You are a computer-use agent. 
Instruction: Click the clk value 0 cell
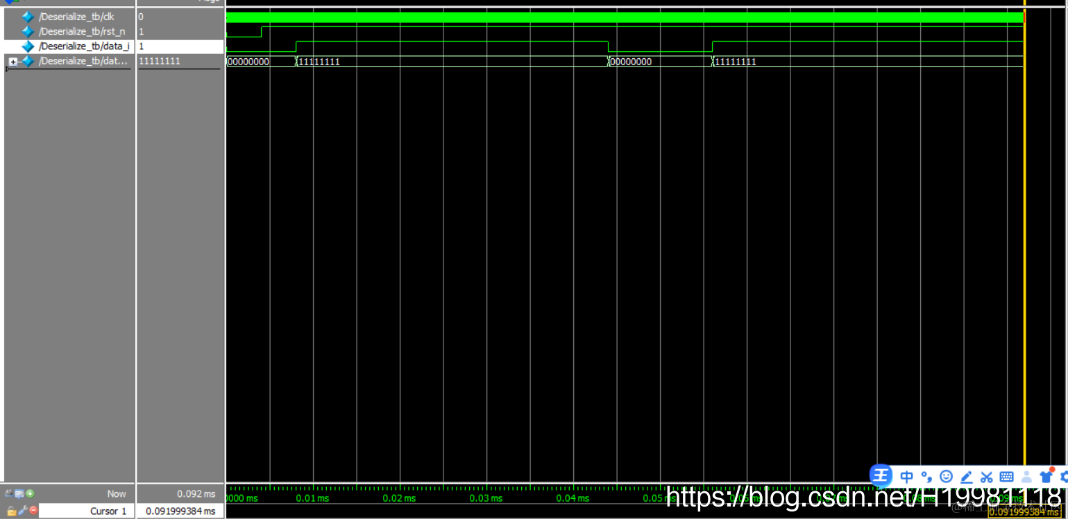(x=180, y=16)
